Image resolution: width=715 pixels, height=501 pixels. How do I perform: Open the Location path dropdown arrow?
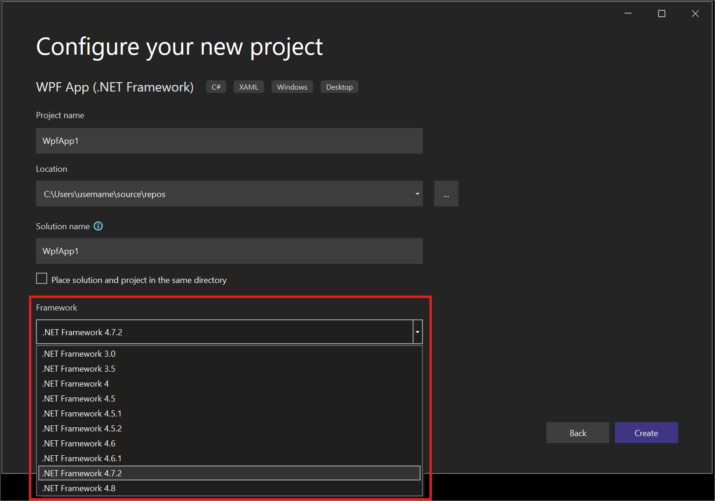click(x=417, y=194)
